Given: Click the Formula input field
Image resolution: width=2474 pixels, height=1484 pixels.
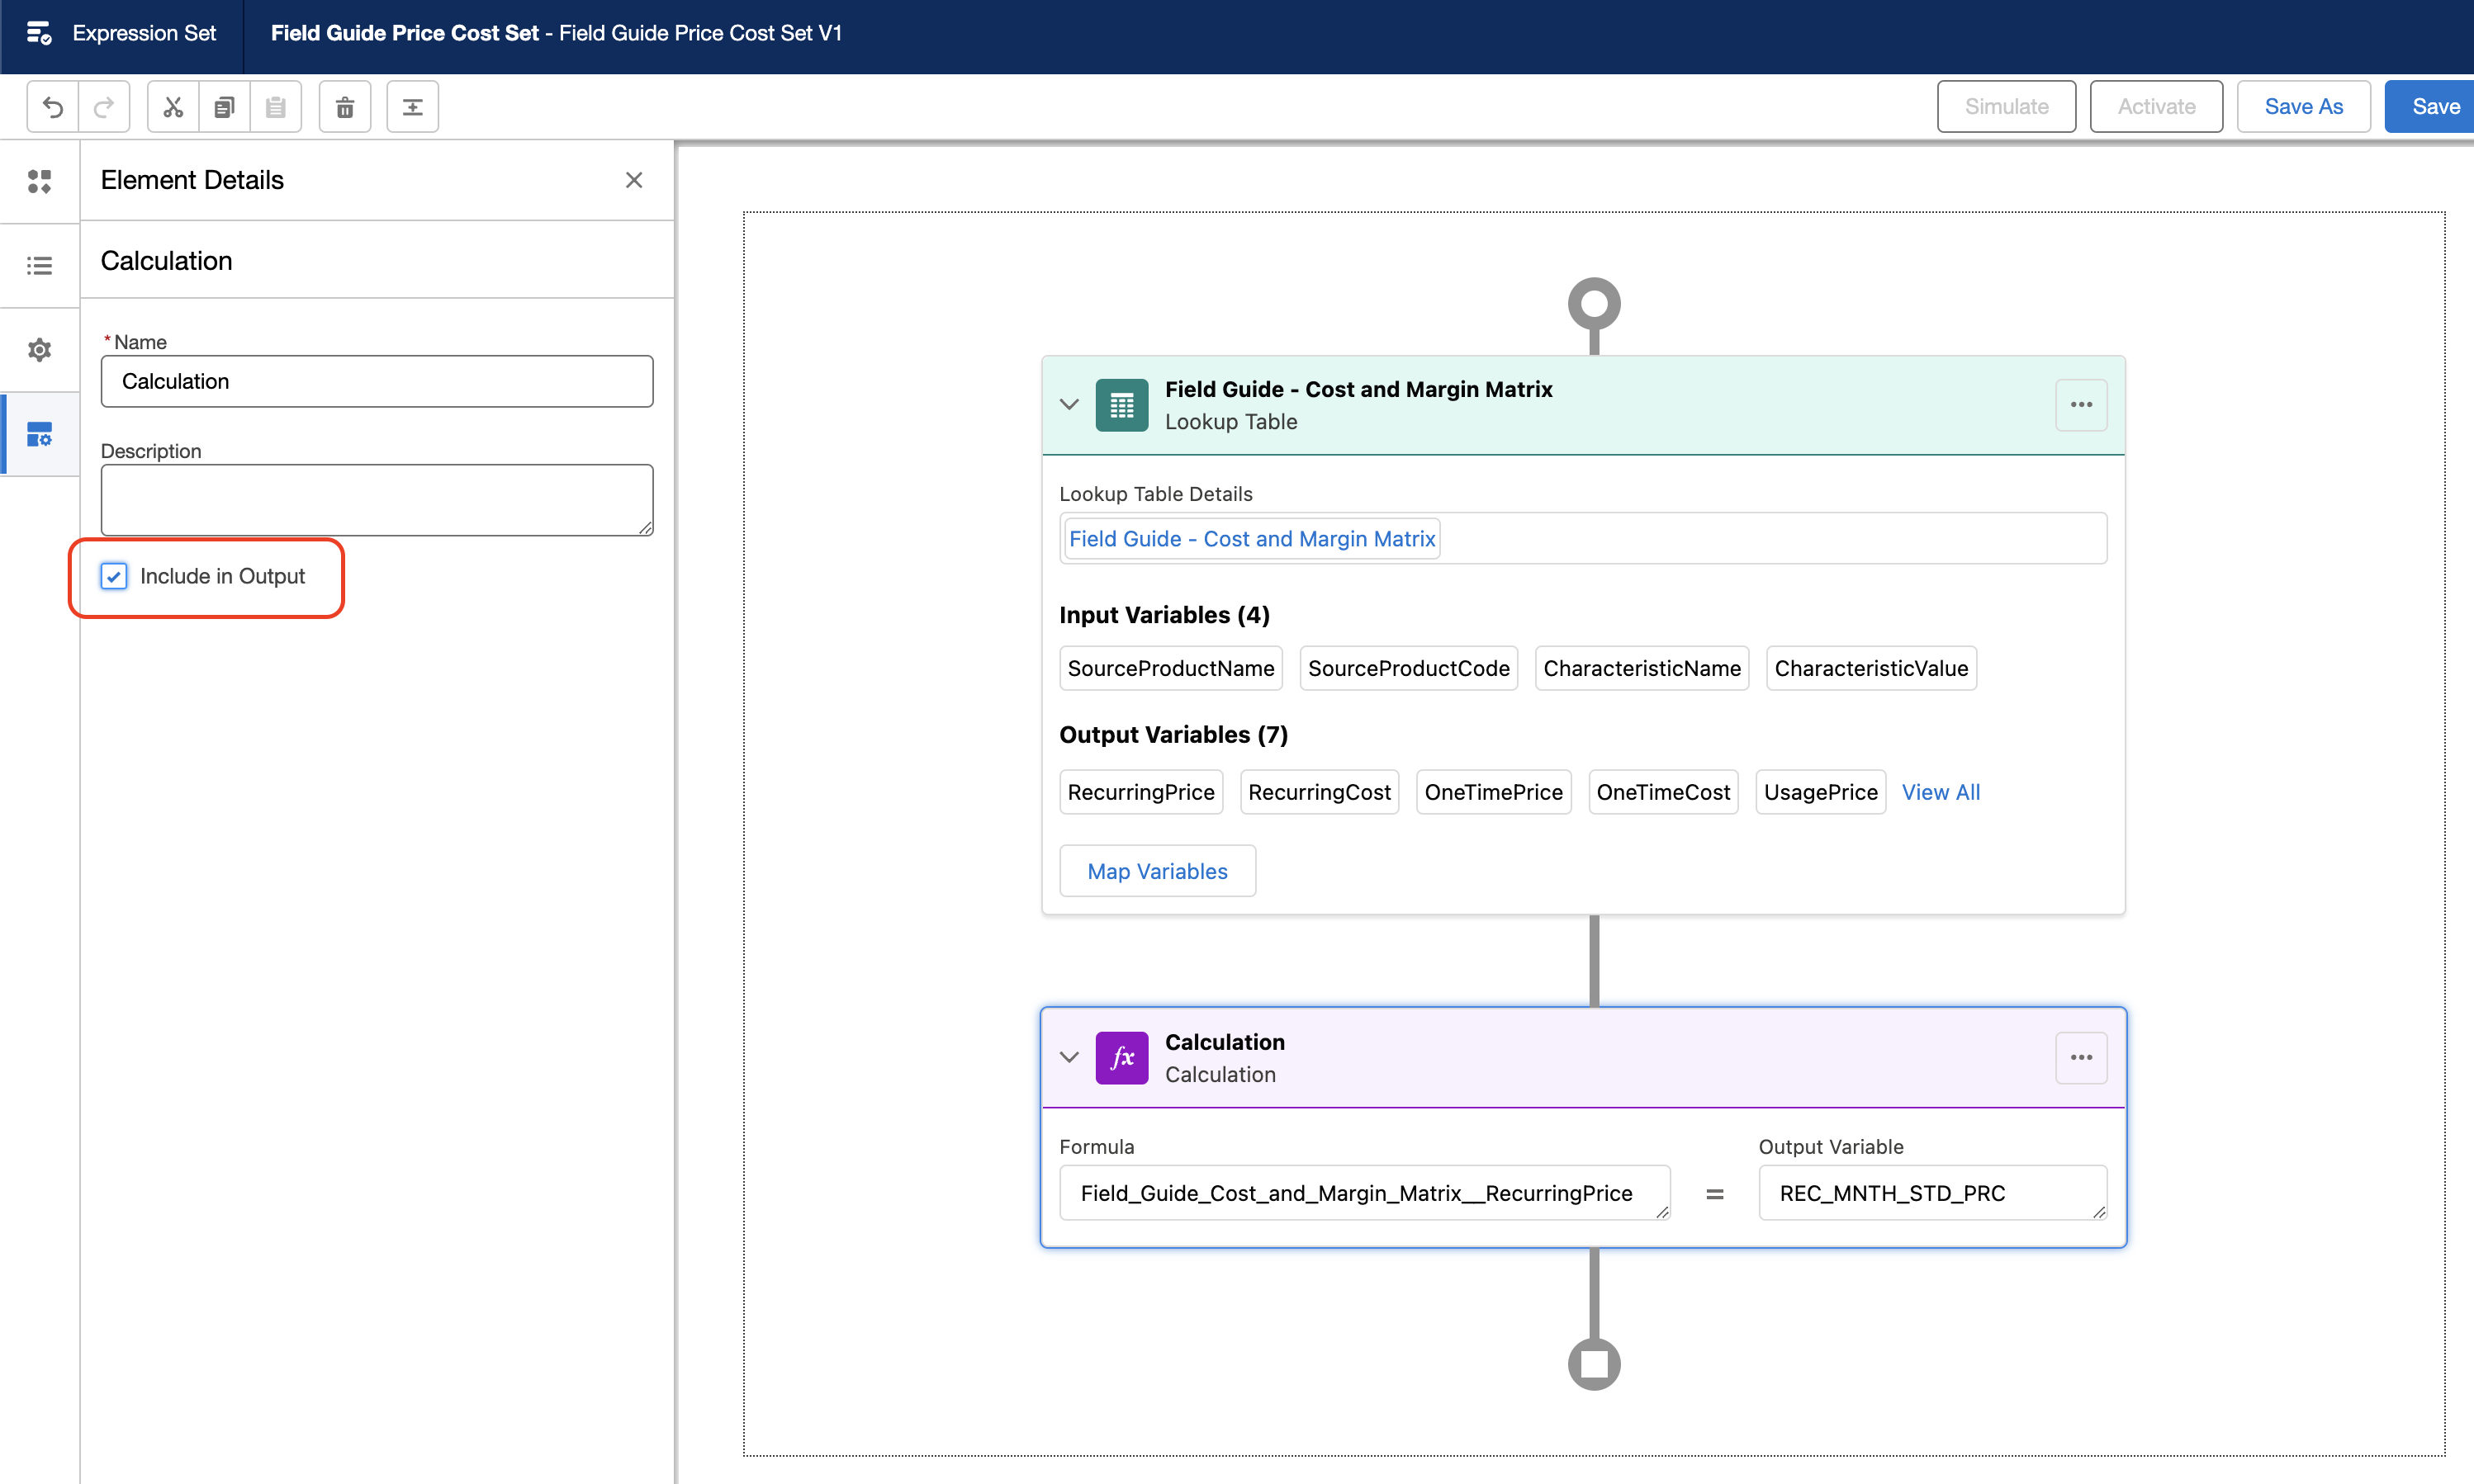Looking at the screenshot, I should 1364,1193.
